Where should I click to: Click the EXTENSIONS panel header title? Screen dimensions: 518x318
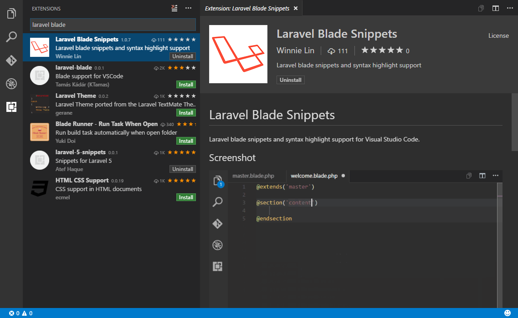[x=46, y=9]
